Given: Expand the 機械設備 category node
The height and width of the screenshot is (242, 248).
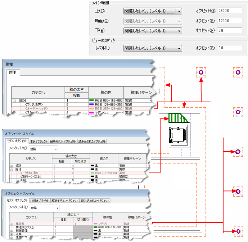Looking at the screenshot, I should pyautogui.click(x=12, y=231).
